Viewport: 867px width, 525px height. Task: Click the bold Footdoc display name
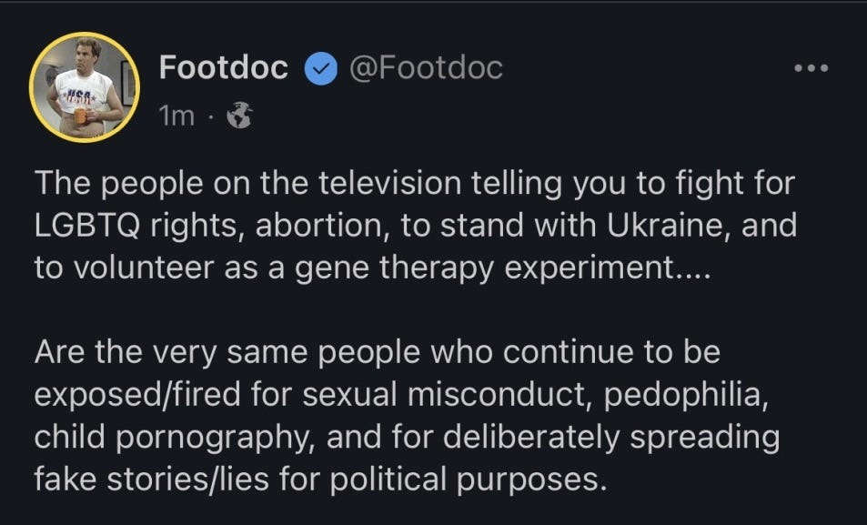click(224, 67)
